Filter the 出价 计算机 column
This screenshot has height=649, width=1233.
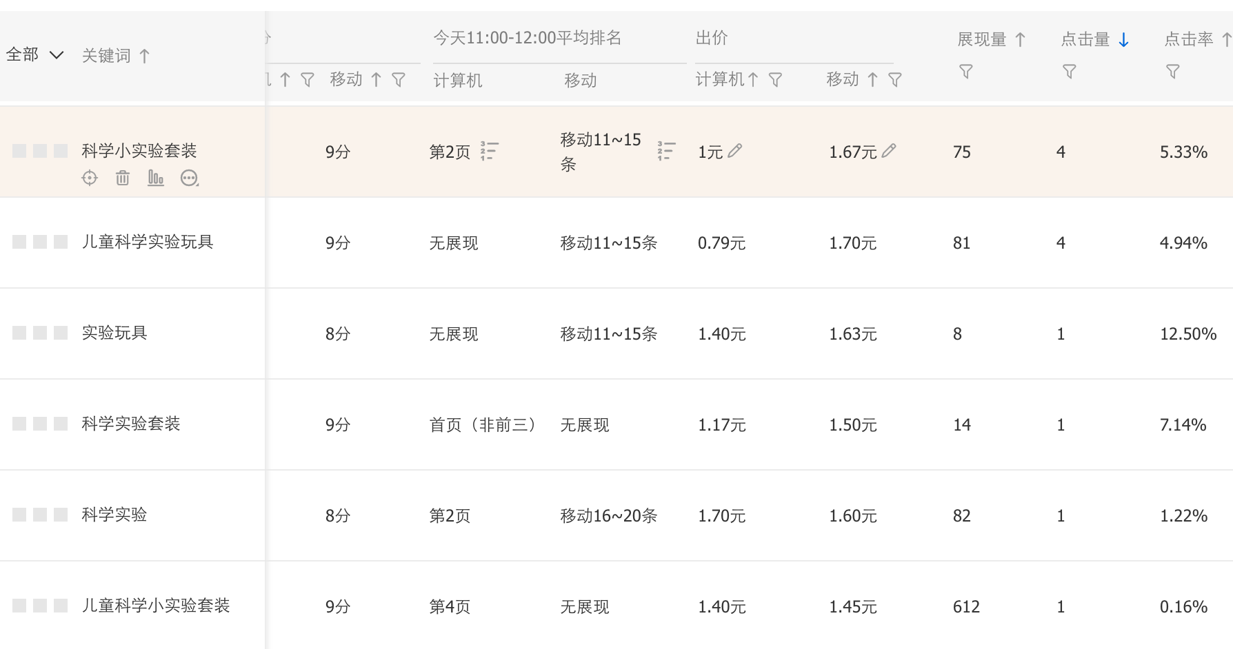tap(776, 80)
